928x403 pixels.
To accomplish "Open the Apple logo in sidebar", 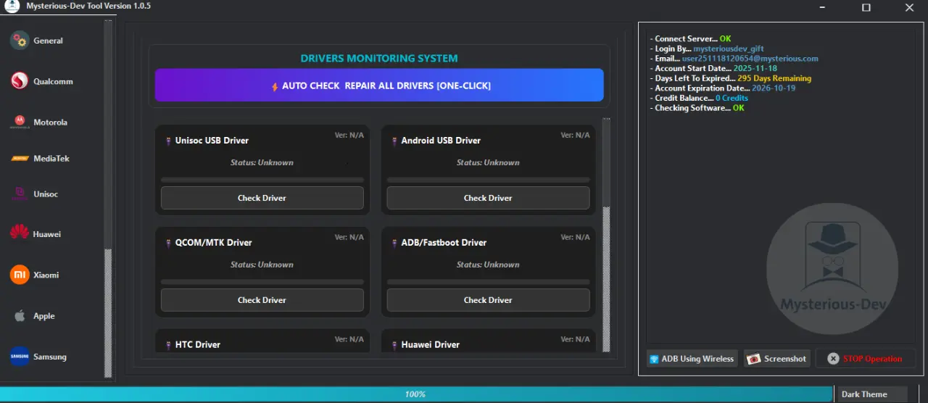I will coord(20,316).
